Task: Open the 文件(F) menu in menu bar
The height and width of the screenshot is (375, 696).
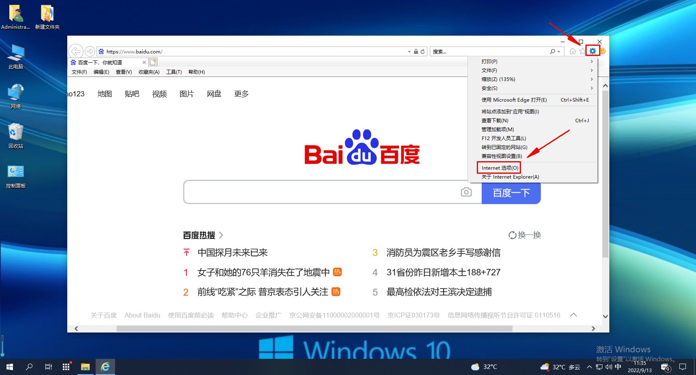Action: click(x=79, y=72)
